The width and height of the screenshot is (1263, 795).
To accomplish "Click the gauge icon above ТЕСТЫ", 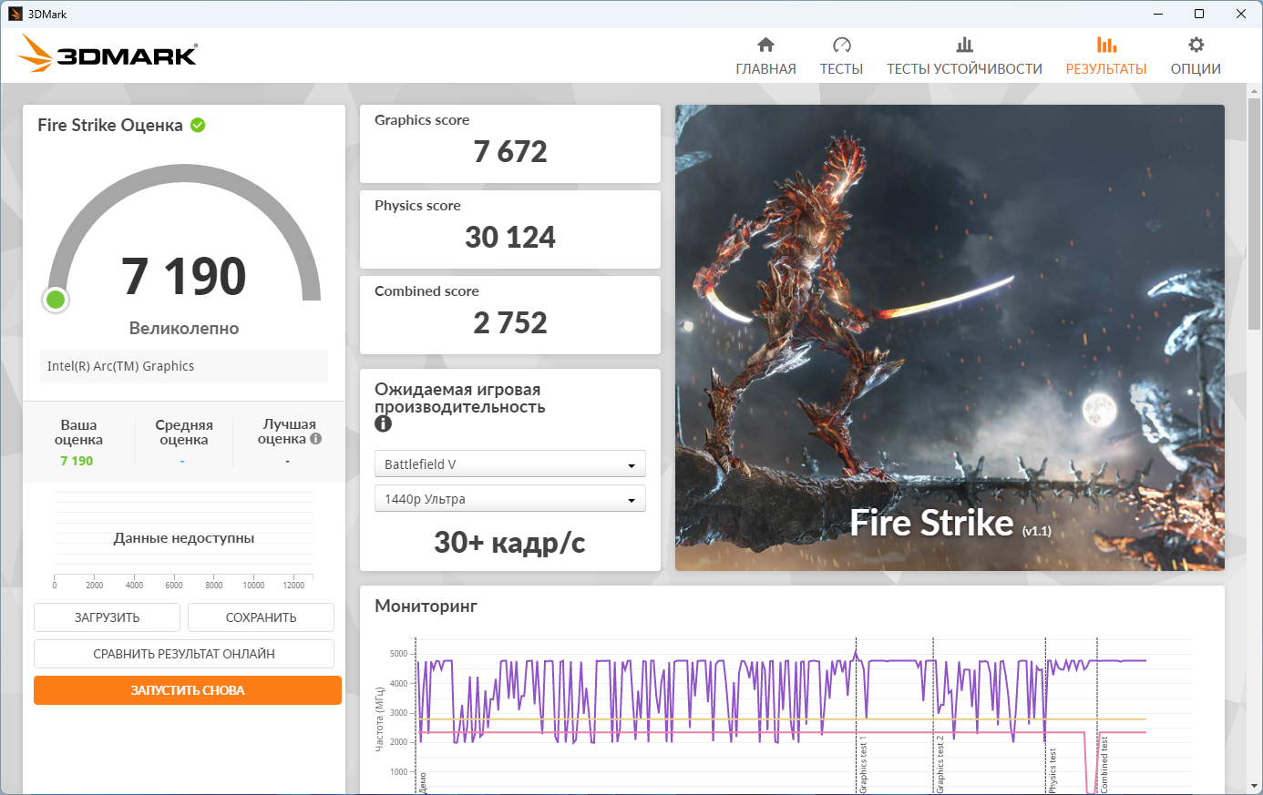I will pos(841,45).
